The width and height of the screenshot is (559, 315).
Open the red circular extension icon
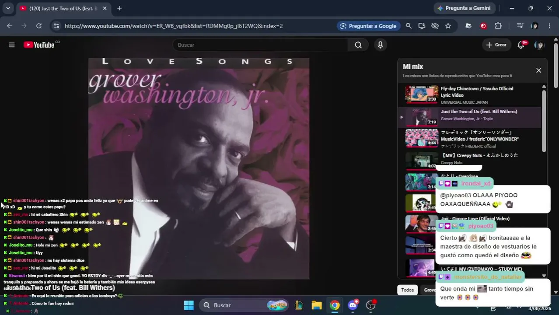coord(483,26)
